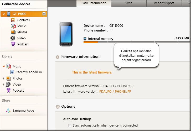Click the Current firmware version line
Screen dimensions: 191x131
98,86
